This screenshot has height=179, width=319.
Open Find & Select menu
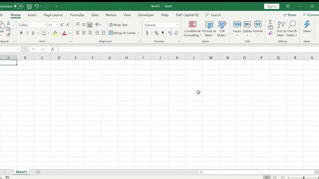(x=292, y=29)
